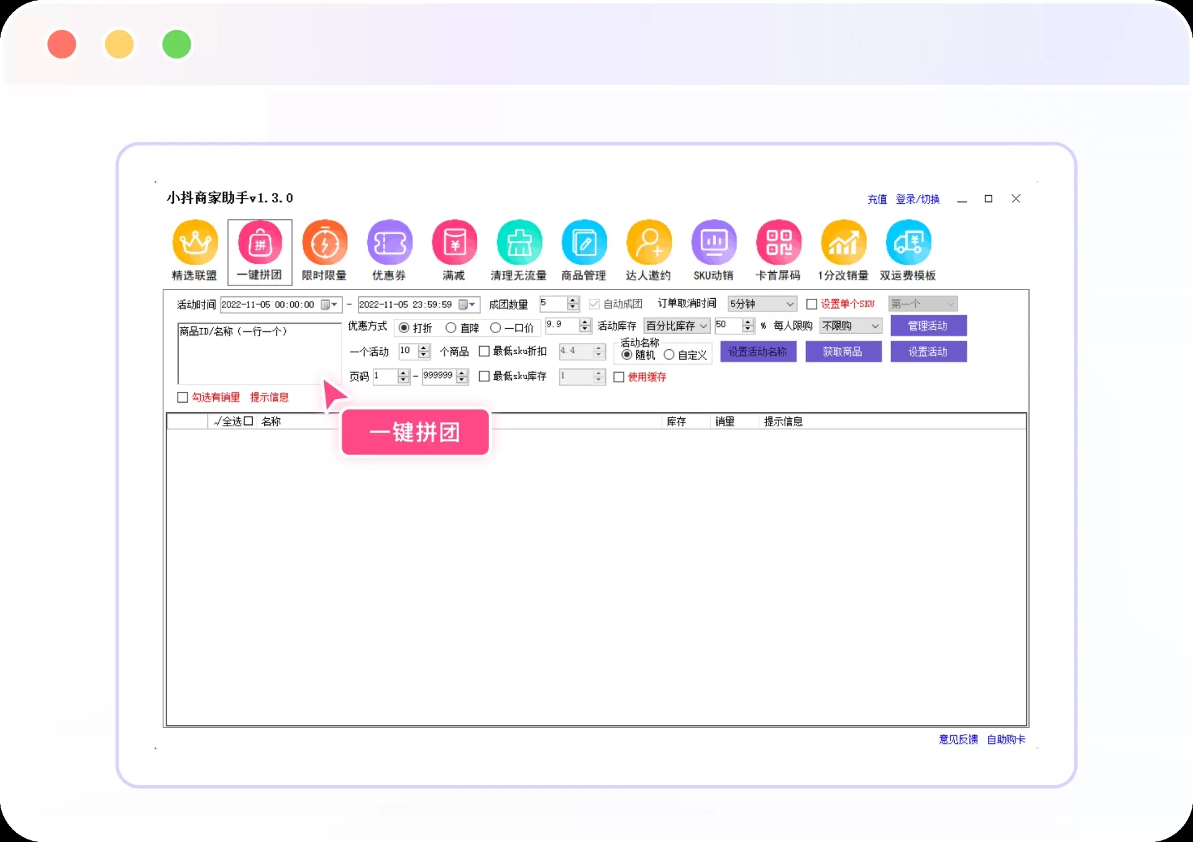Open the 充值 recharge link
The width and height of the screenshot is (1193, 842).
pos(877,199)
